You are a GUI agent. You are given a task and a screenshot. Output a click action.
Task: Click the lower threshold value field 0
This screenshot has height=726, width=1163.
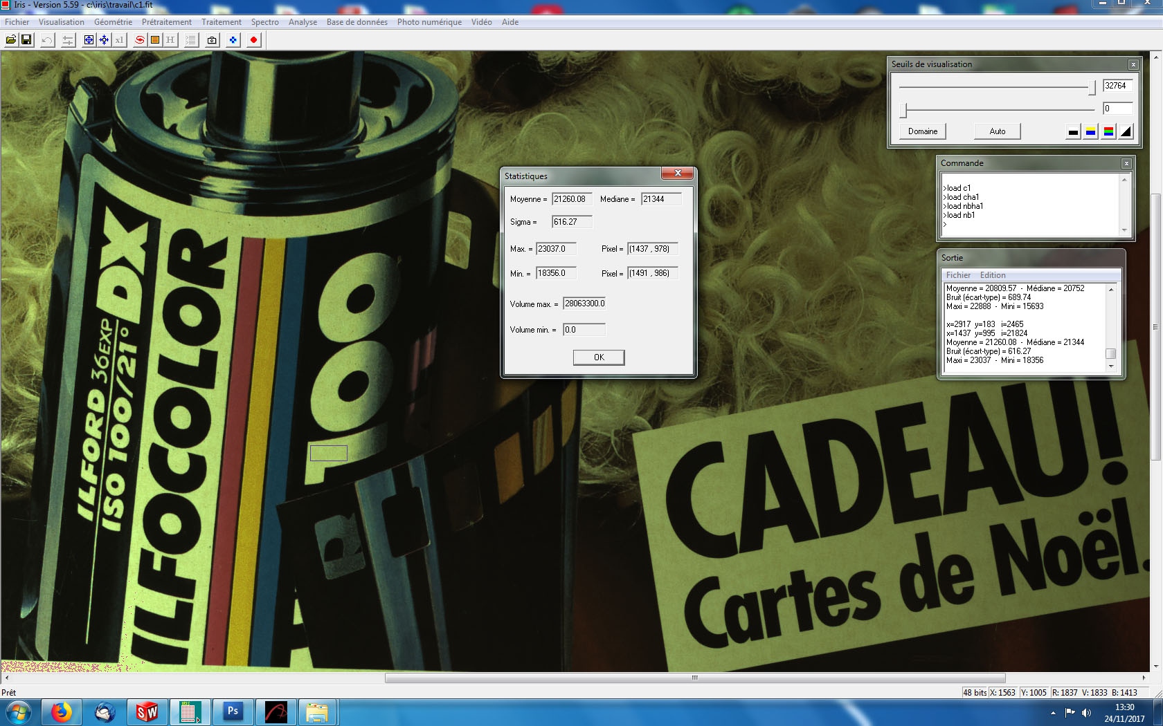coord(1117,109)
